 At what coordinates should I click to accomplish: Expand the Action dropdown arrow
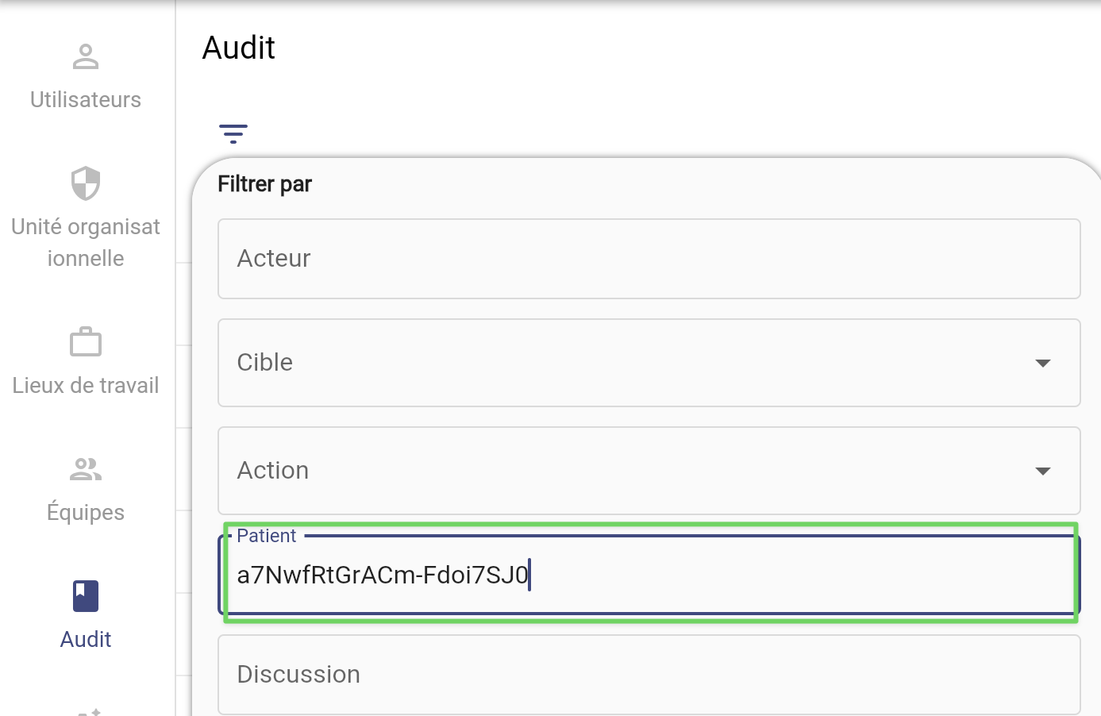[x=1043, y=471]
